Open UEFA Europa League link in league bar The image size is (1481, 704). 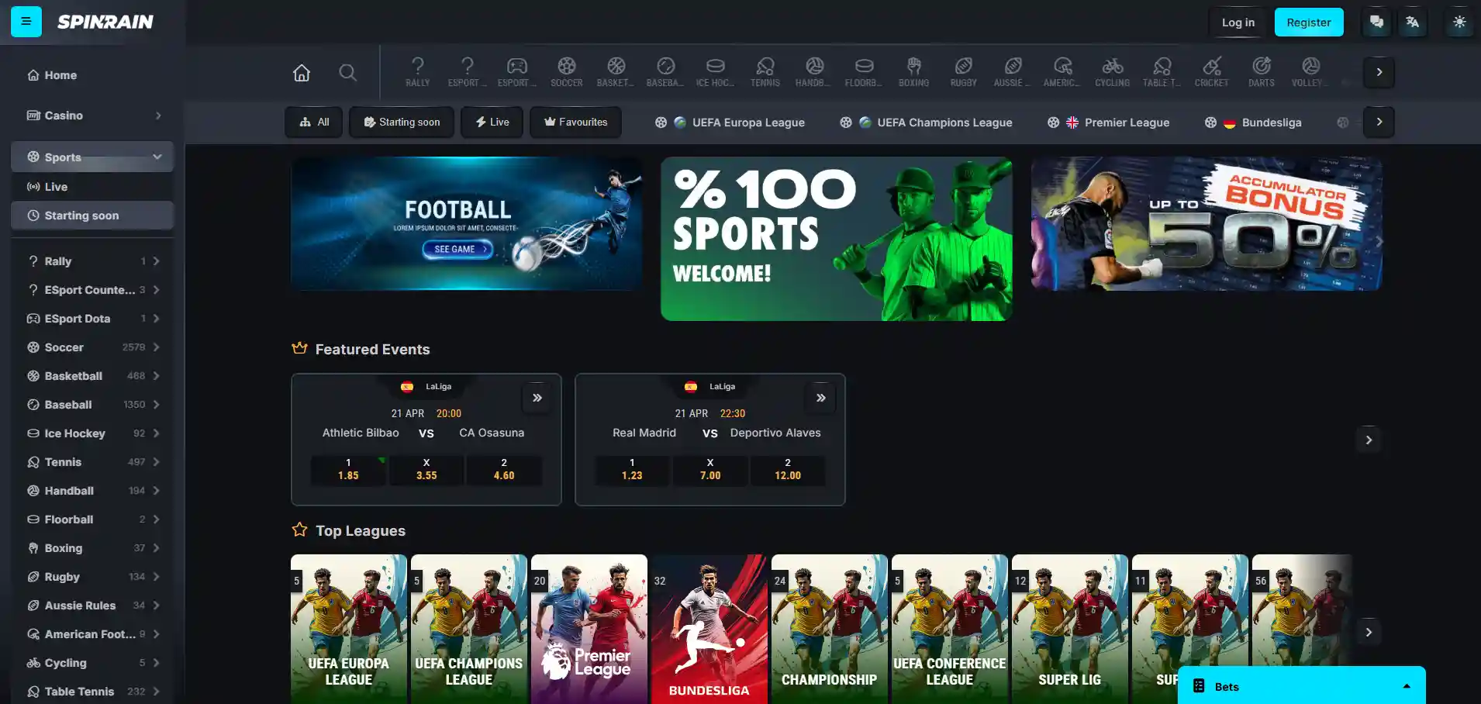[730, 123]
